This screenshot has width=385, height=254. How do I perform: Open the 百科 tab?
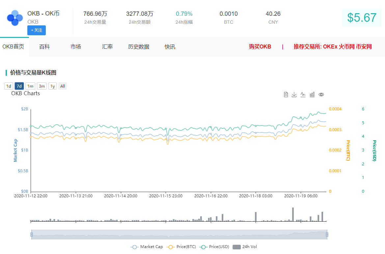[x=44, y=47]
